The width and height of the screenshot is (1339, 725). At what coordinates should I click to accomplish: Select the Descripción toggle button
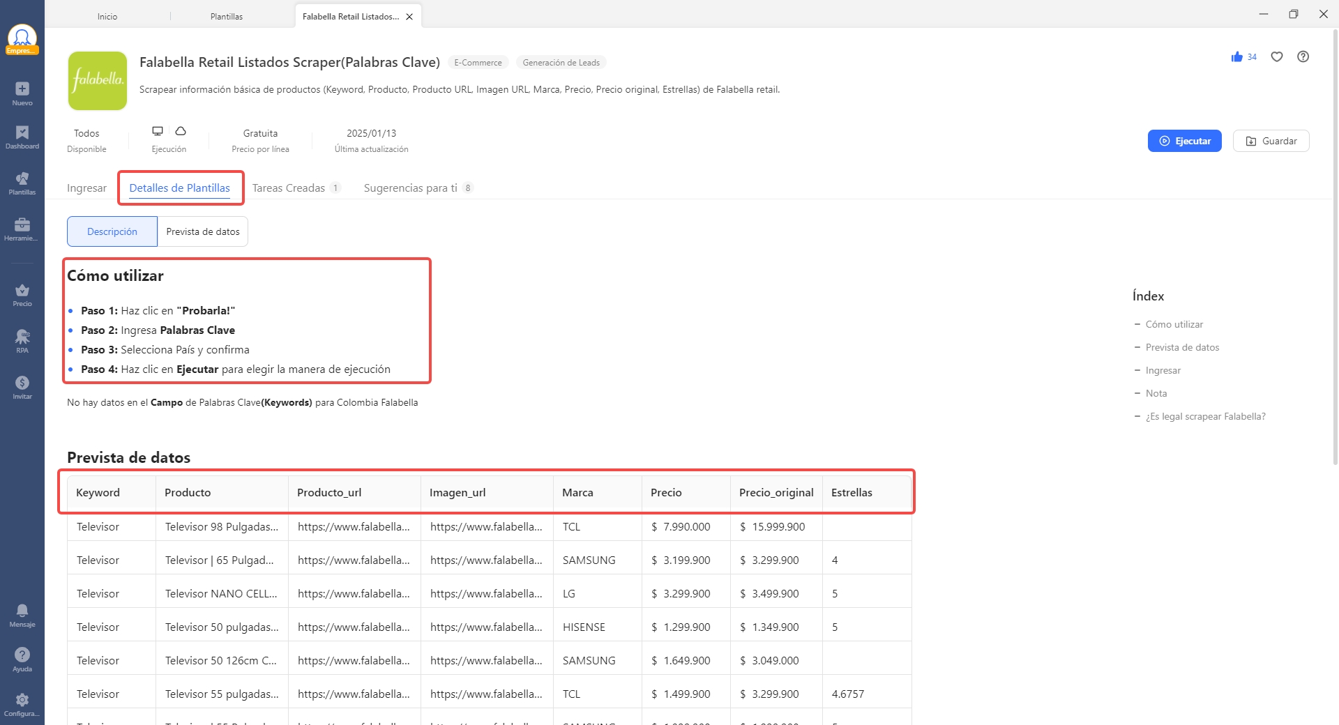coord(112,231)
